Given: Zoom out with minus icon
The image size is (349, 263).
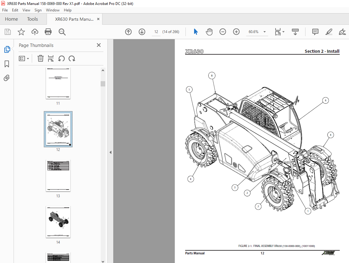Looking at the screenshot, I should click(x=222, y=32).
